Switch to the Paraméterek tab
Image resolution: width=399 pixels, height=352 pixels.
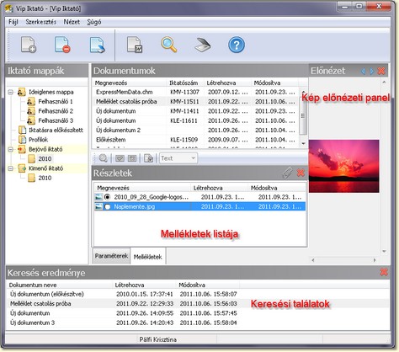111,256
